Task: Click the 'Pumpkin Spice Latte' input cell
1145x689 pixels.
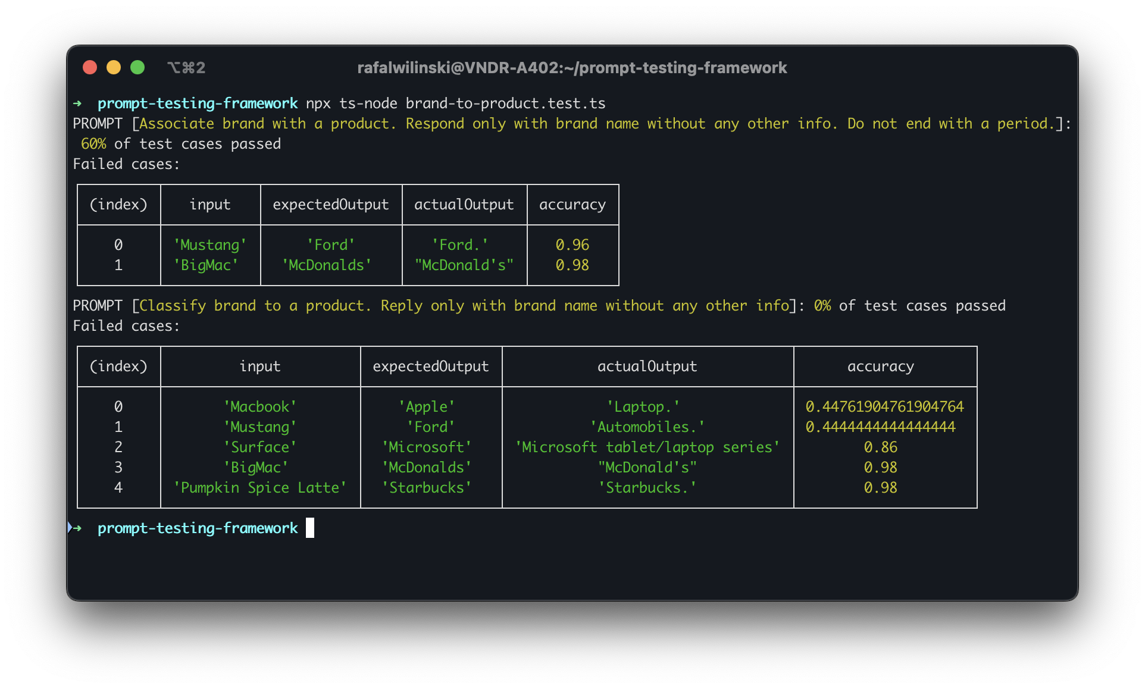Action: tap(259, 488)
